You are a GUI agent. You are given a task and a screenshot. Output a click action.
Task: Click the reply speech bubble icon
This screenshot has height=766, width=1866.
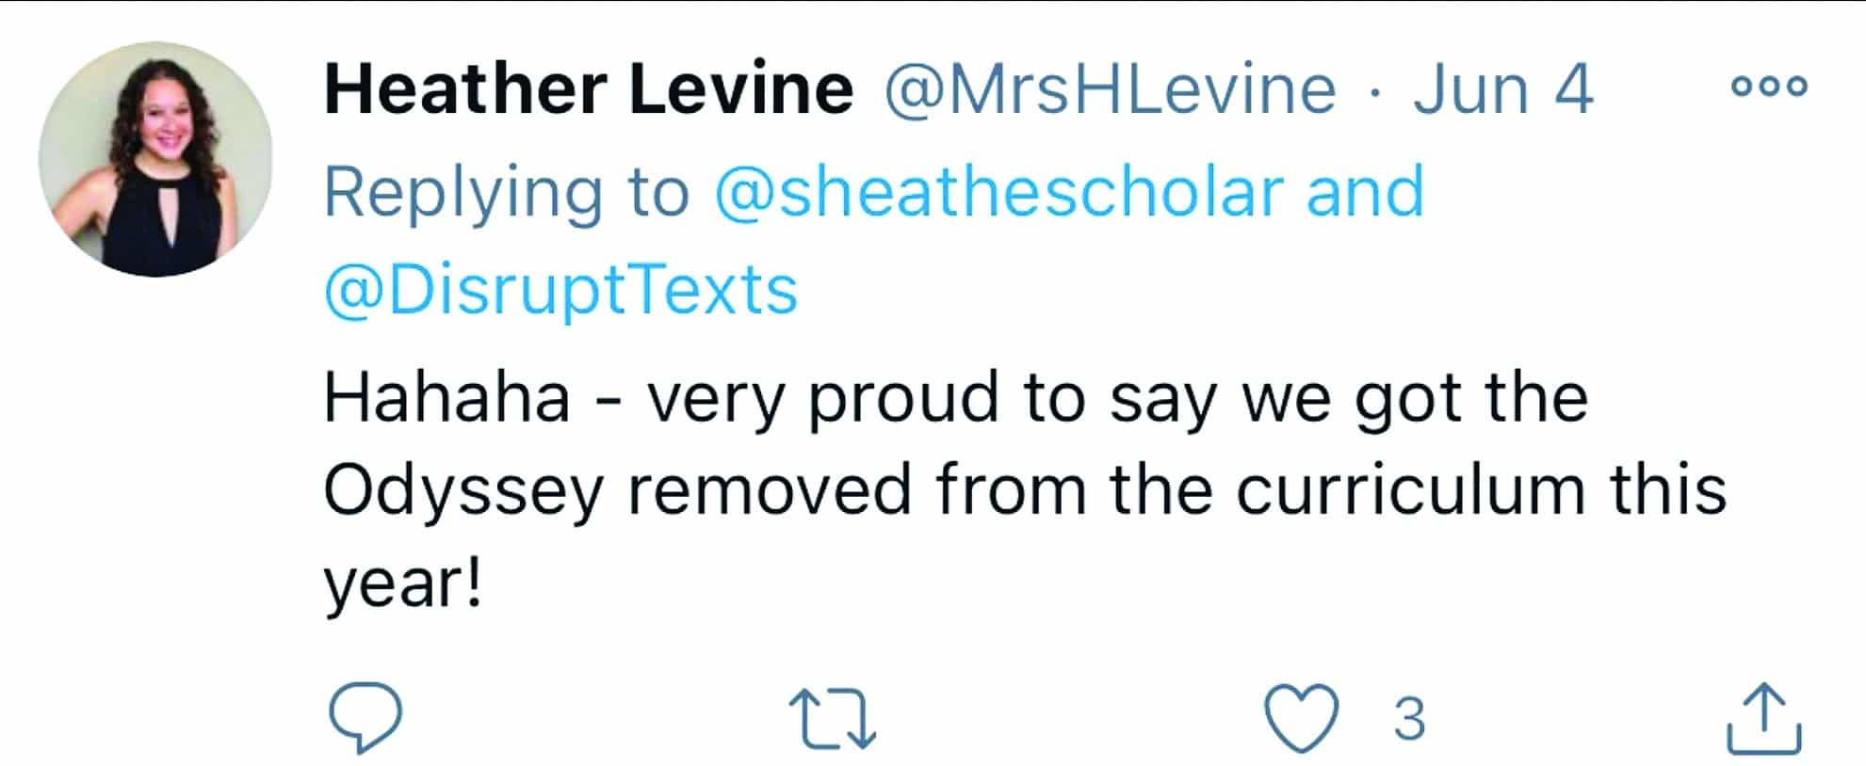tap(365, 717)
